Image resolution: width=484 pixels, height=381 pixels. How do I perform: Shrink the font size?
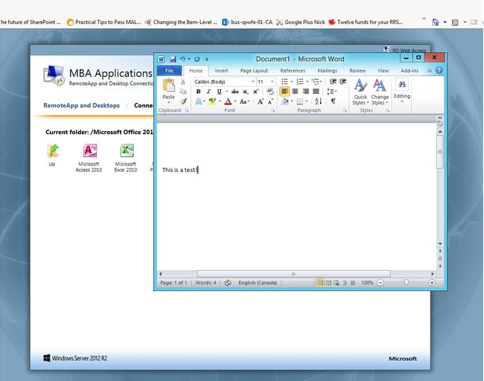point(271,102)
